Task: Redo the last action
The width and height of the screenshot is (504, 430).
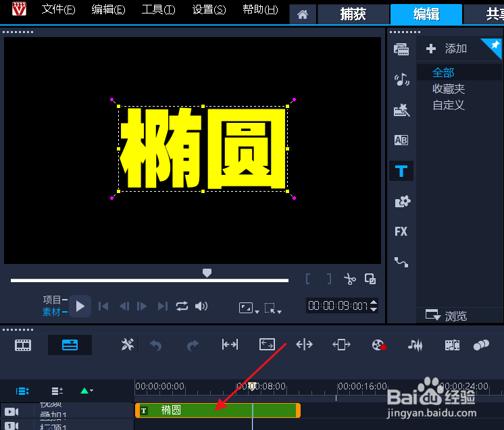Action: click(193, 346)
